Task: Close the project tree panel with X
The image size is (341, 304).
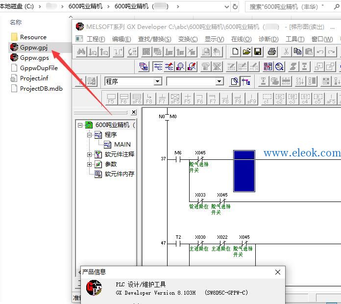Action: pos(134,112)
